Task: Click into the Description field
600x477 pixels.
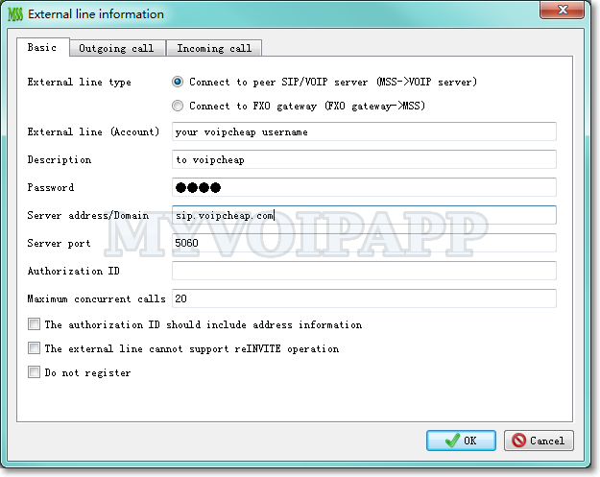Action: click(364, 159)
